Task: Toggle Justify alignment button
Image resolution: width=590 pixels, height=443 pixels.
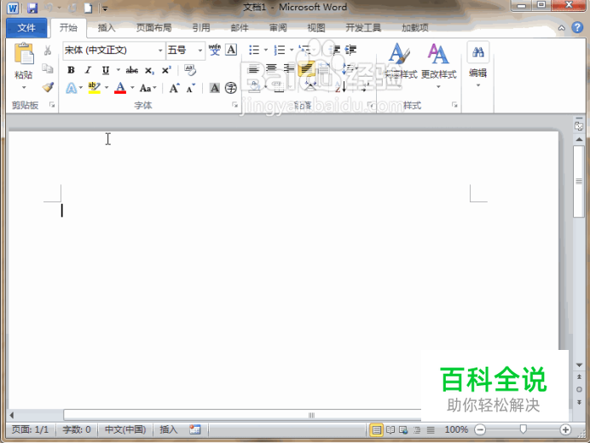Action: point(306,69)
